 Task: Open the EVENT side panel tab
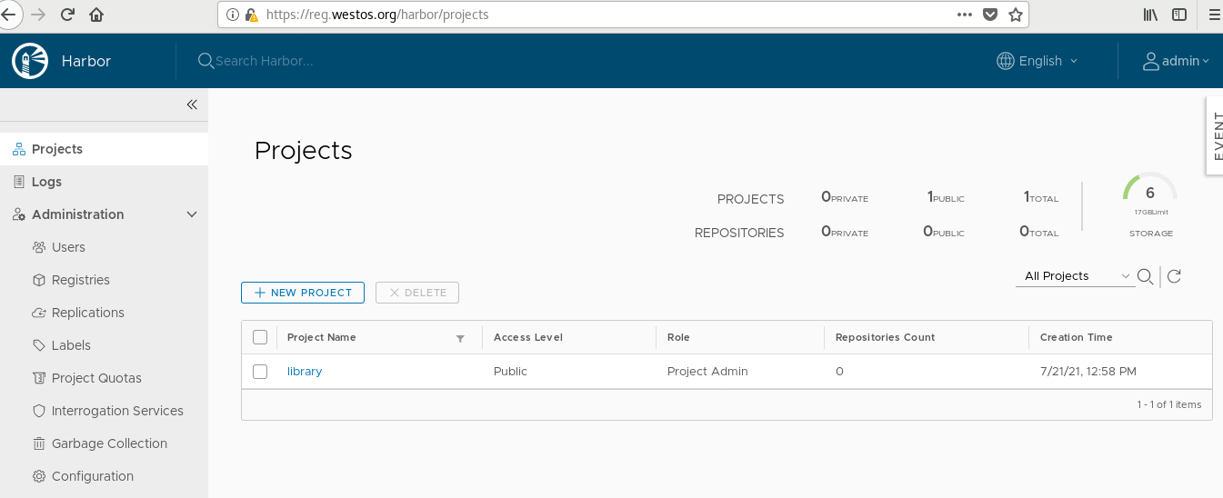[x=1215, y=135]
